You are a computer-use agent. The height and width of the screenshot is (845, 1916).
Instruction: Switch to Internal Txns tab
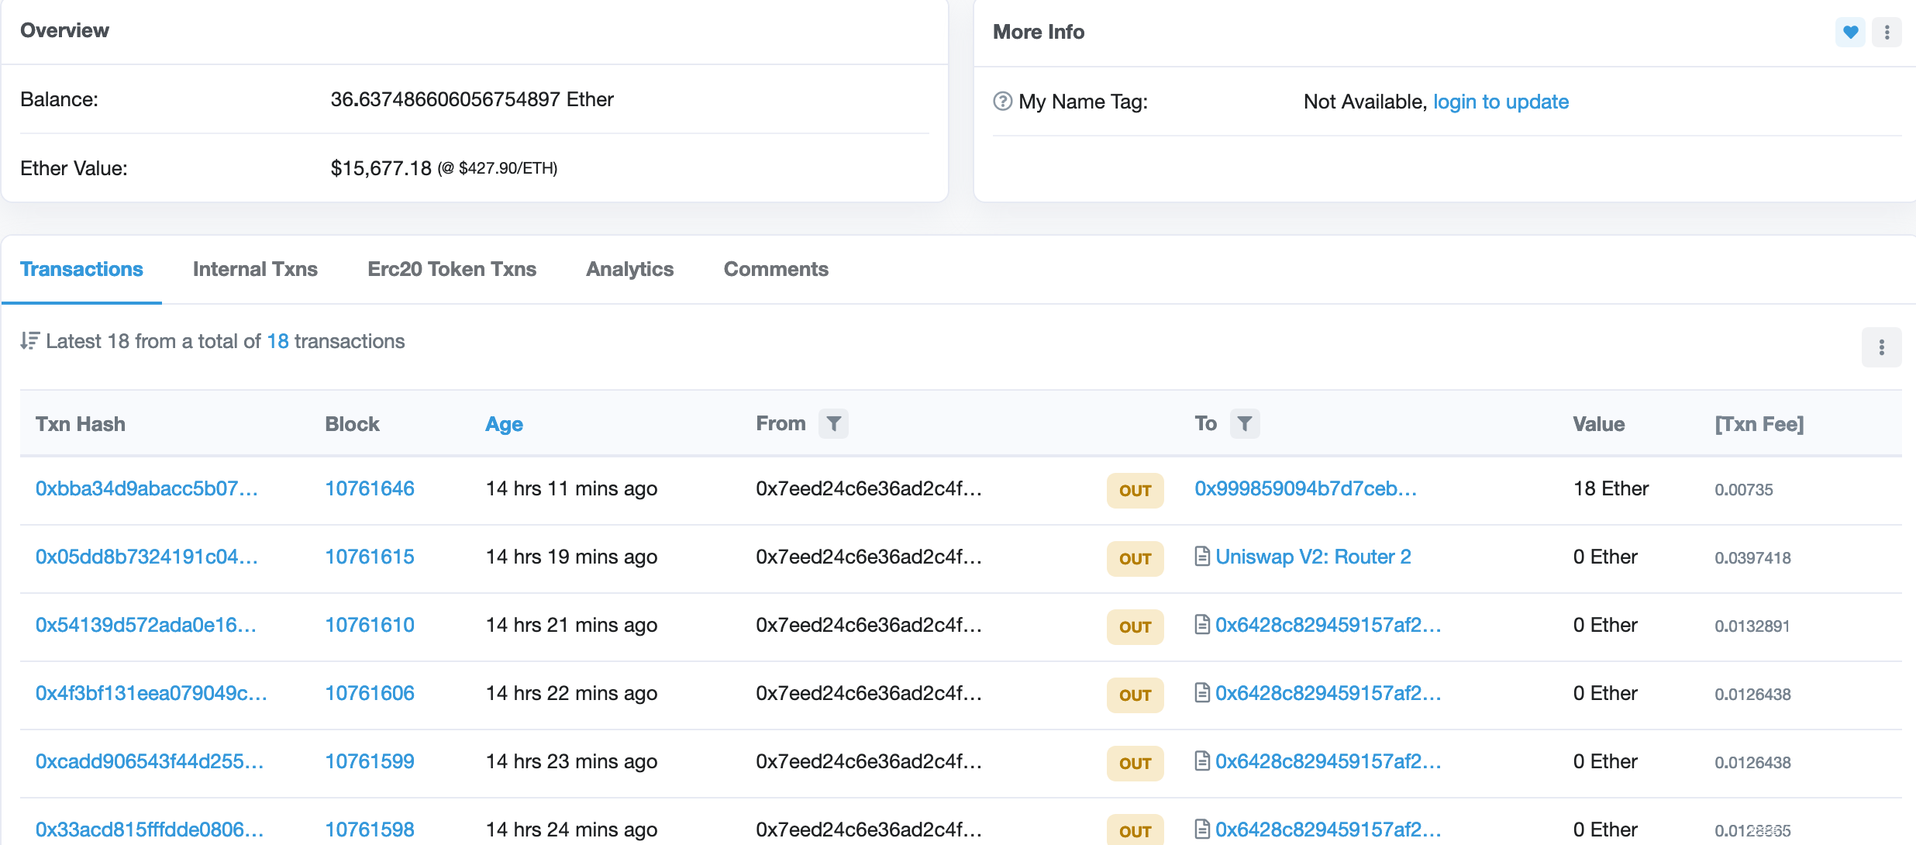pos(255,269)
